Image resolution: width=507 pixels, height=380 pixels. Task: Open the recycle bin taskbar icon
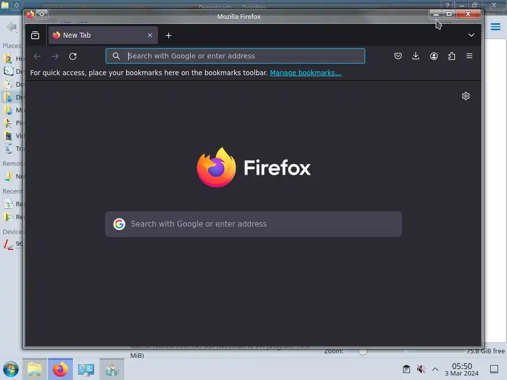(x=112, y=369)
